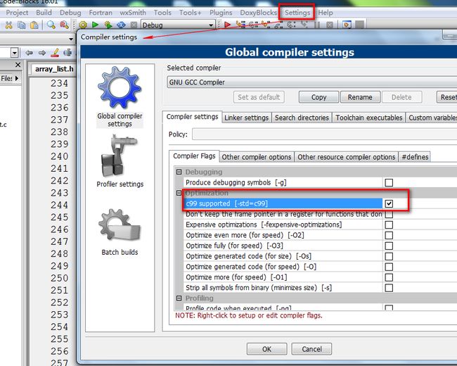
Task: Click the Cancel button
Action: click(311, 349)
